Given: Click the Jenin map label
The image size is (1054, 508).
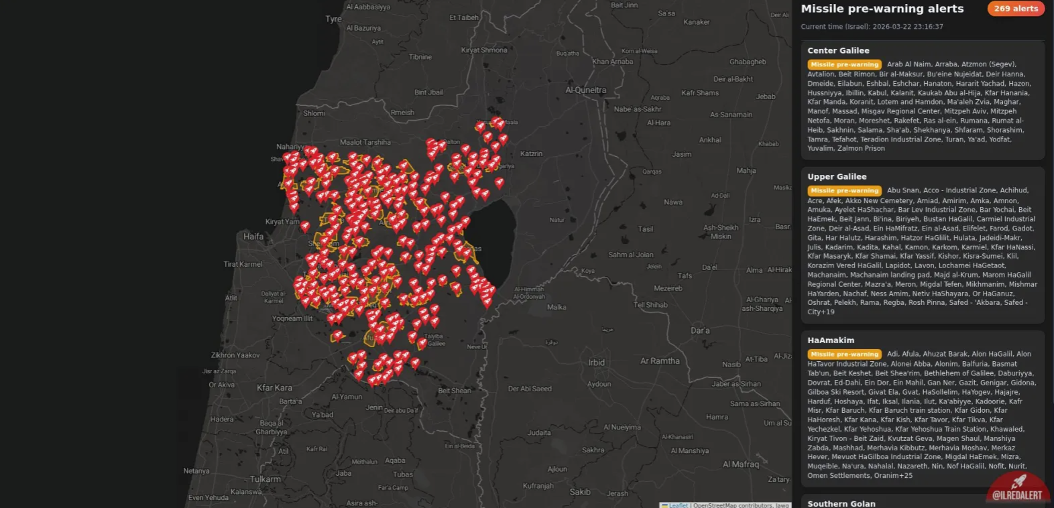Looking at the screenshot, I should [x=374, y=407].
